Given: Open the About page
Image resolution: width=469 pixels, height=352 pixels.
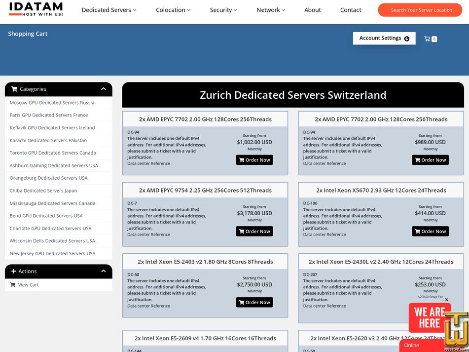Looking at the screenshot, I should pos(312,9).
